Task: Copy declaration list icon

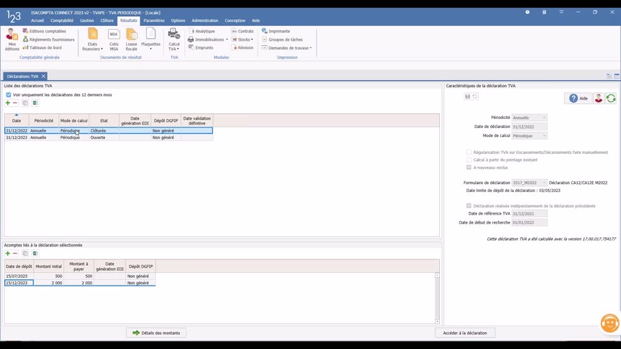Action: coord(25,103)
